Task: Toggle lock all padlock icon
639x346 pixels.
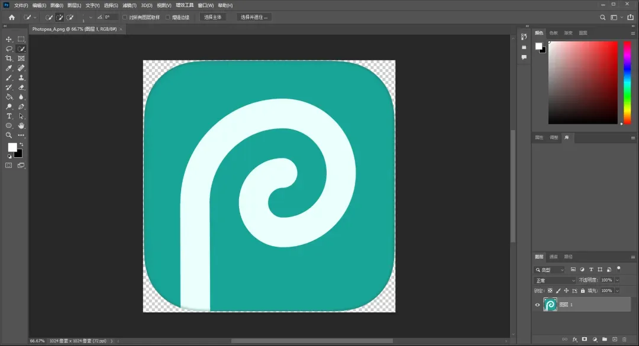Action: (x=583, y=290)
